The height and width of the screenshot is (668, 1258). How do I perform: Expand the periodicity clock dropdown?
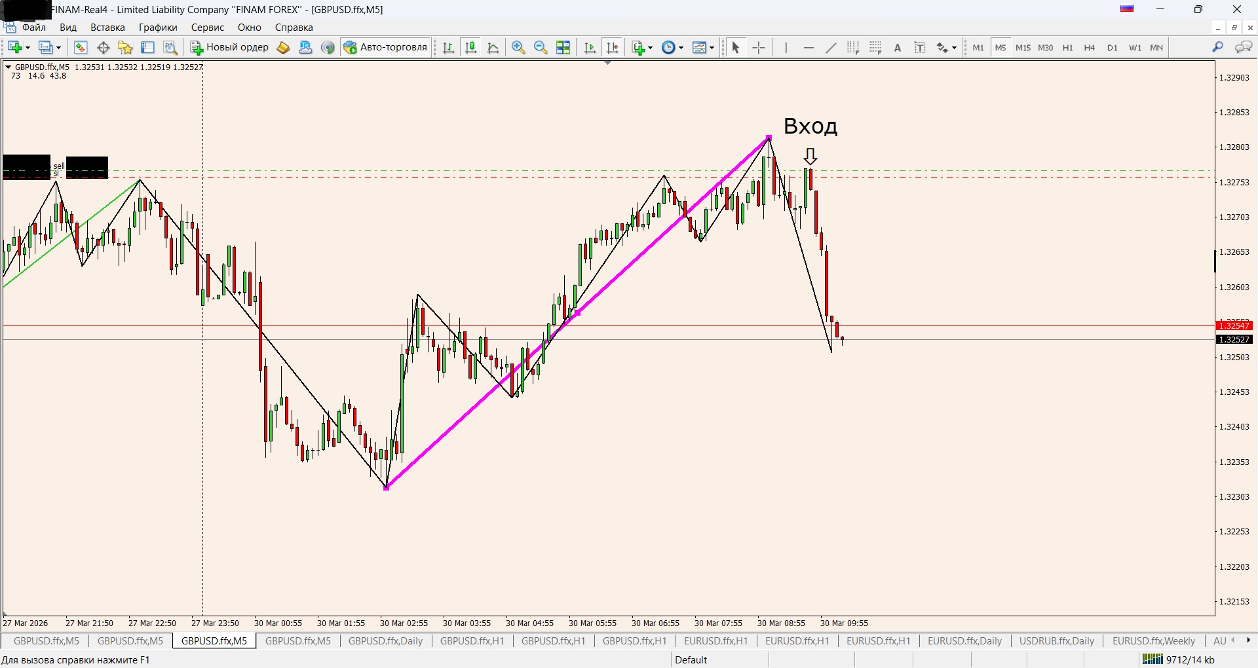click(x=681, y=48)
